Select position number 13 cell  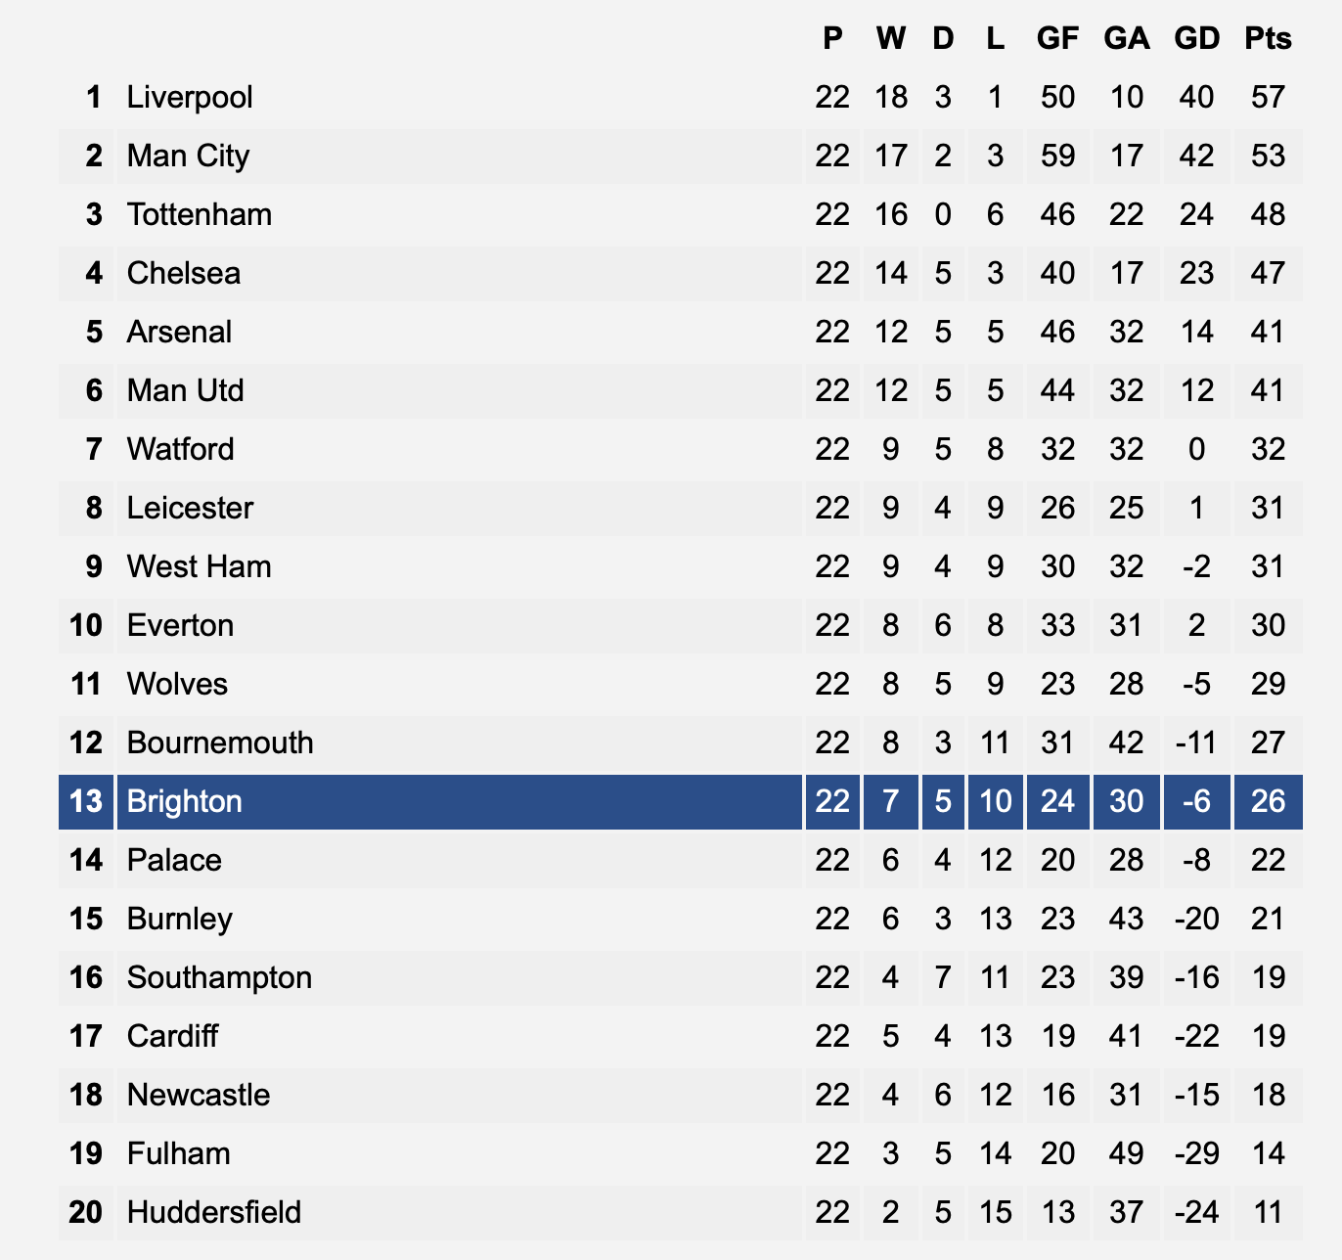(x=86, y=801)
